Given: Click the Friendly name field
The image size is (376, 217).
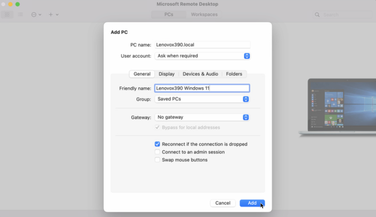Looking at the screenshot, I should pos(202,88).
